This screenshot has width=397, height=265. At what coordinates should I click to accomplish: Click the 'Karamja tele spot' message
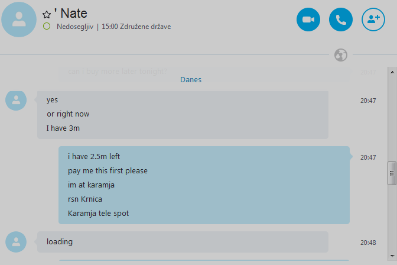click(98, 214)
